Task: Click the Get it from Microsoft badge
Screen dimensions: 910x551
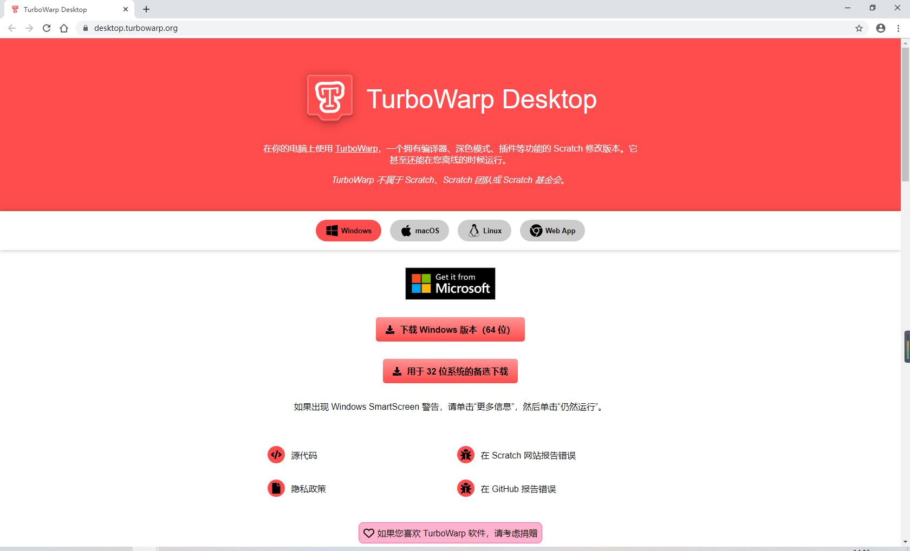Action: coord(450,284)
